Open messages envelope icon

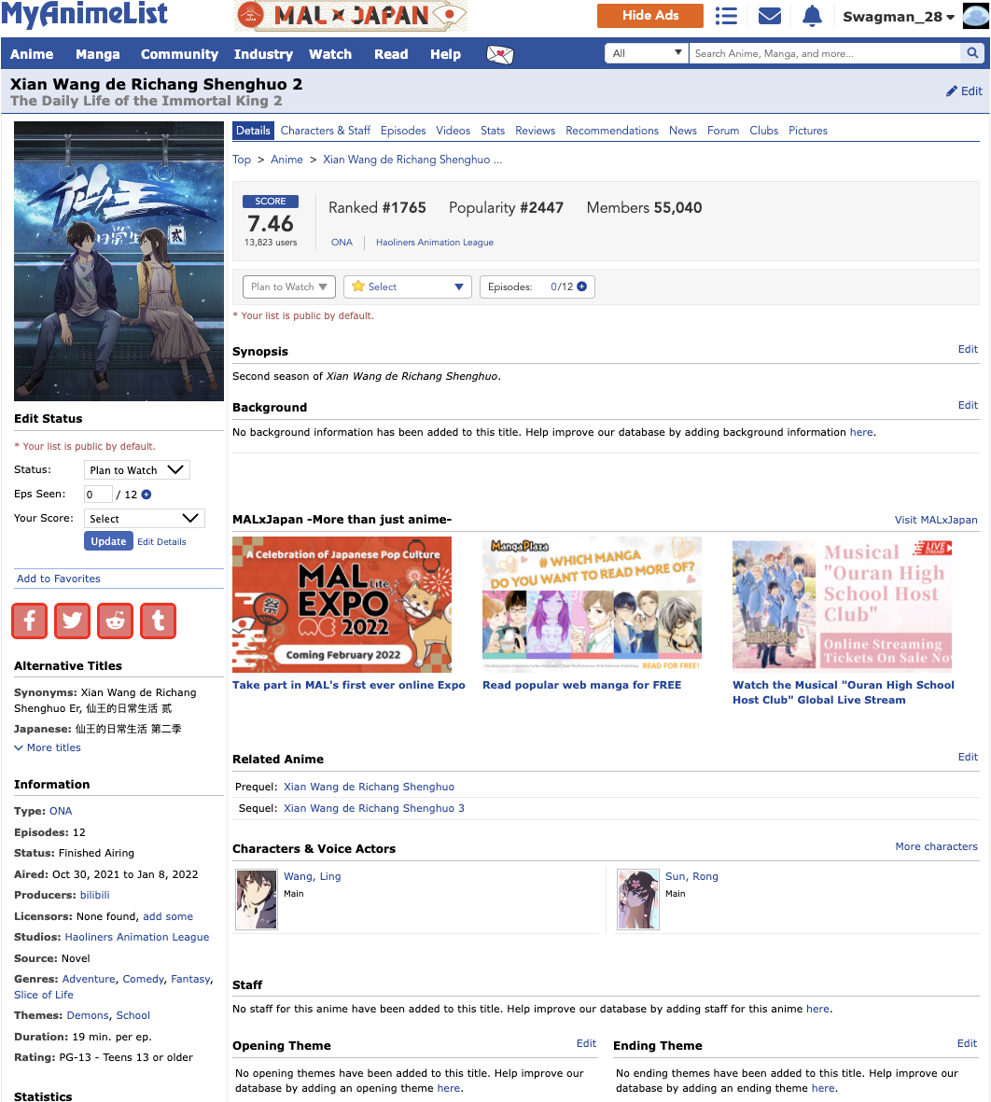point(769,16)
